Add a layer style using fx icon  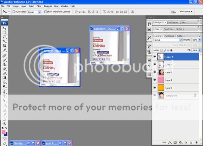pyautogui.click(x=170, y=143)
